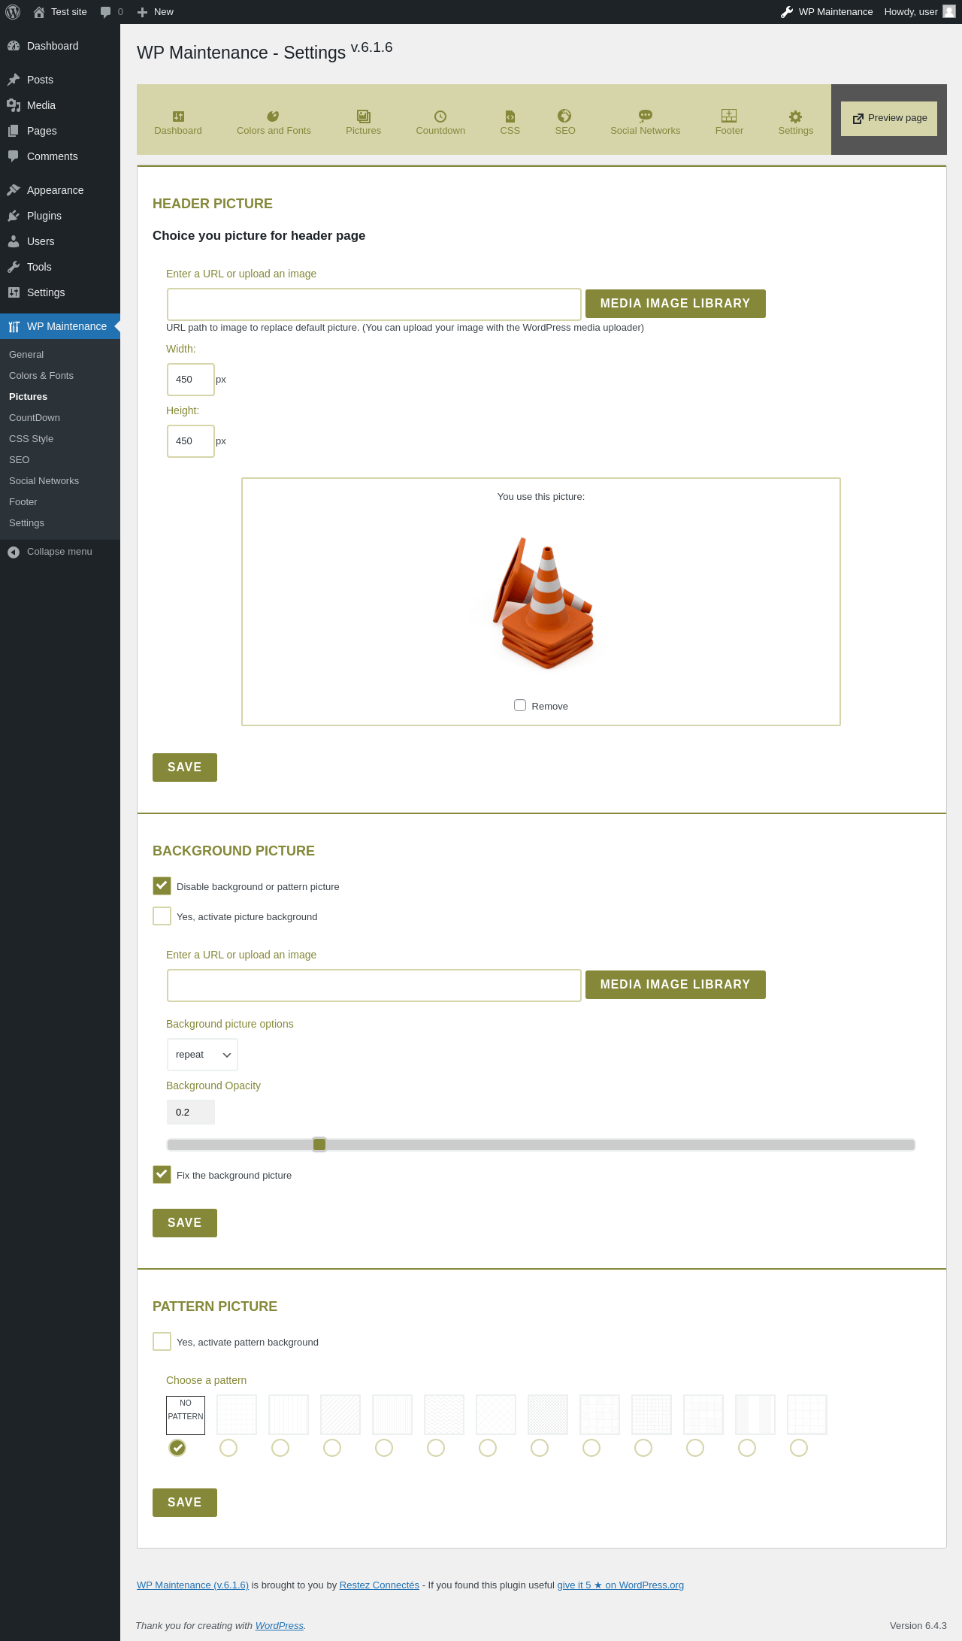The height and width of the screenshot is (1641, 962).
Task: Open Media Image Library for header picture
Action: (x=676, y=304)
